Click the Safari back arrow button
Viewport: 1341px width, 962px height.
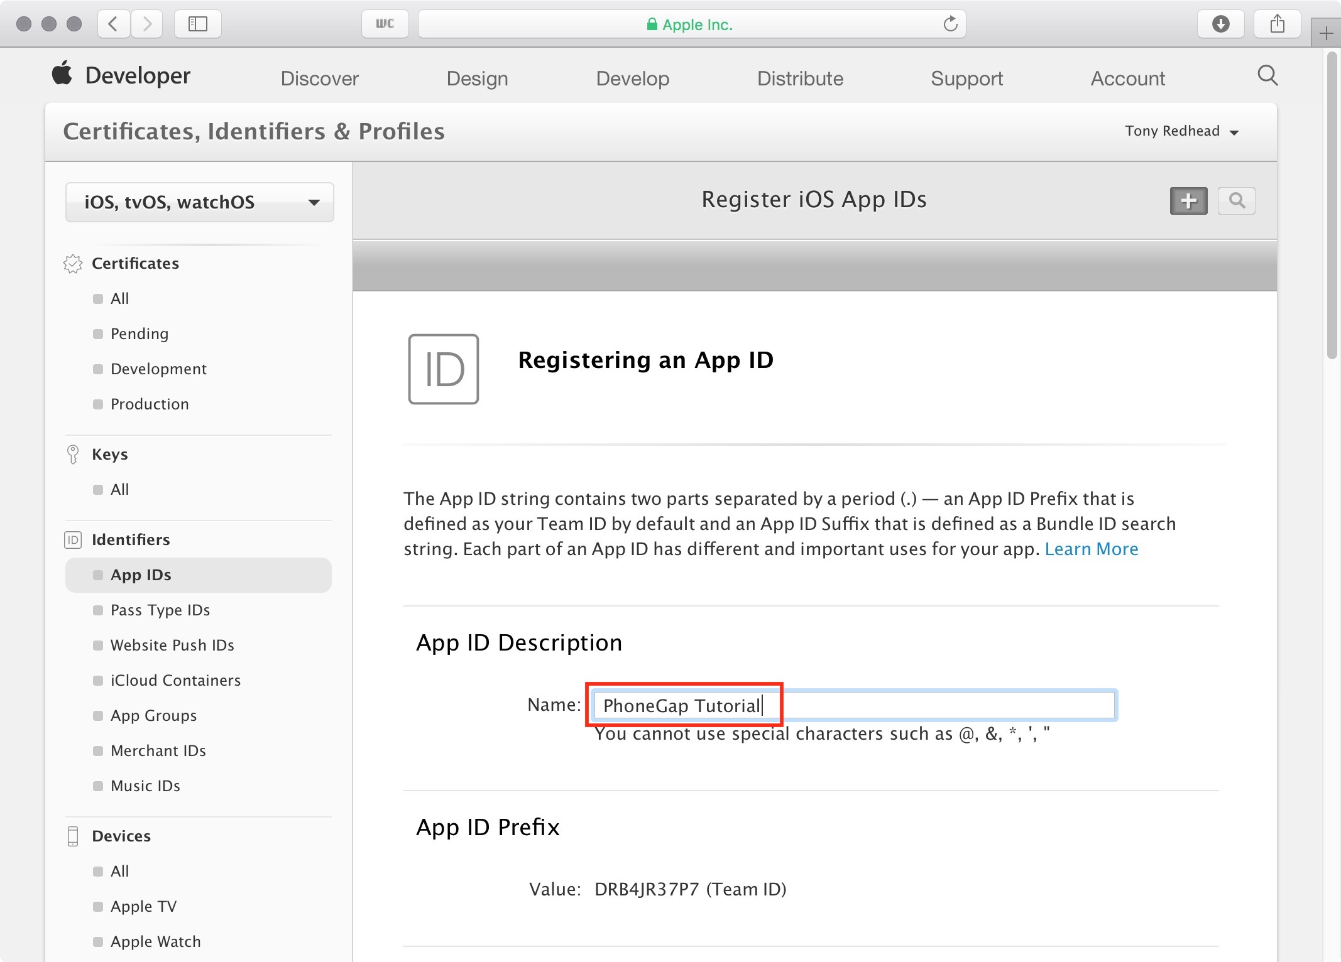point(114,24)
